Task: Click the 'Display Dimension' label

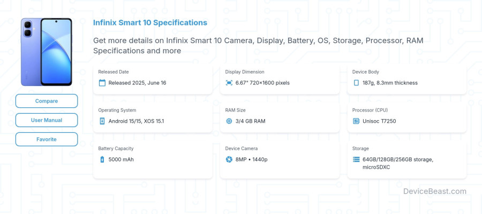Action: point(245,72)
